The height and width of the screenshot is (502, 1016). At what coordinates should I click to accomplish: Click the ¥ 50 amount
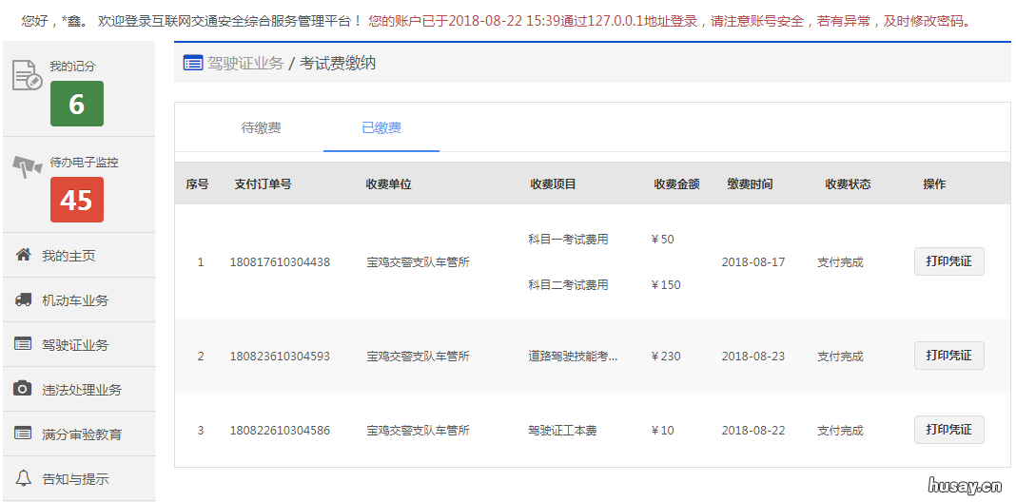663,239
